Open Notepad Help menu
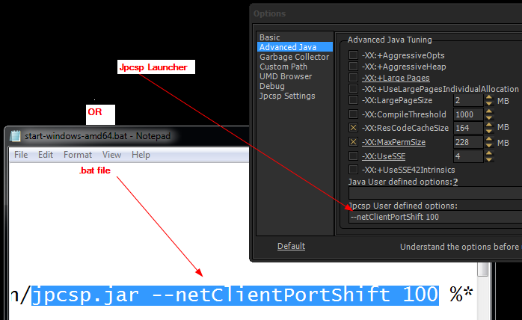The image size is (522, 320). pos(141,155)
